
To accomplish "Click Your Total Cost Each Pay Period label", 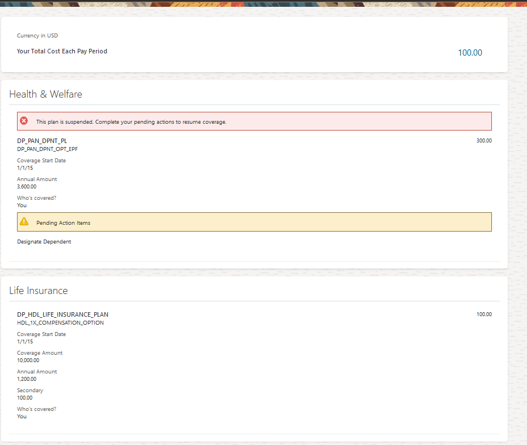I will (62, 51).
